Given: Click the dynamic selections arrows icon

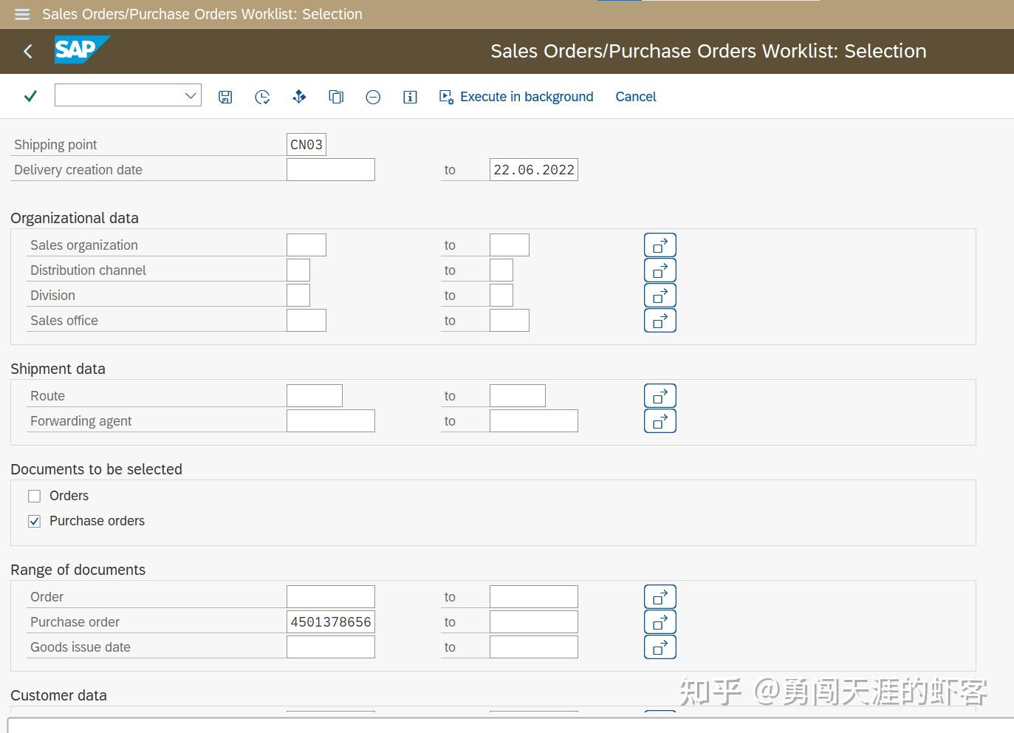Looking at the screenshot, I should pos(299,96).
